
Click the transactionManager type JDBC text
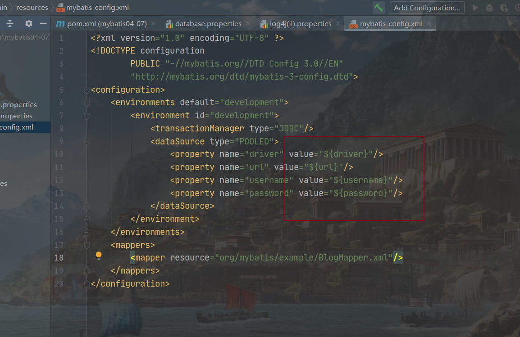[288, 128]
